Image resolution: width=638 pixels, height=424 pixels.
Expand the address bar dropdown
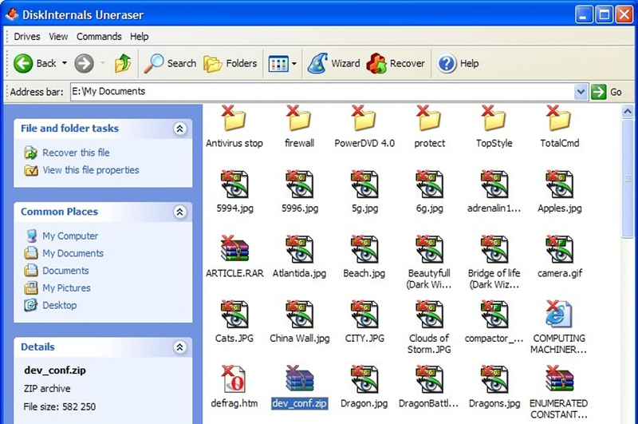pos(581,92)
